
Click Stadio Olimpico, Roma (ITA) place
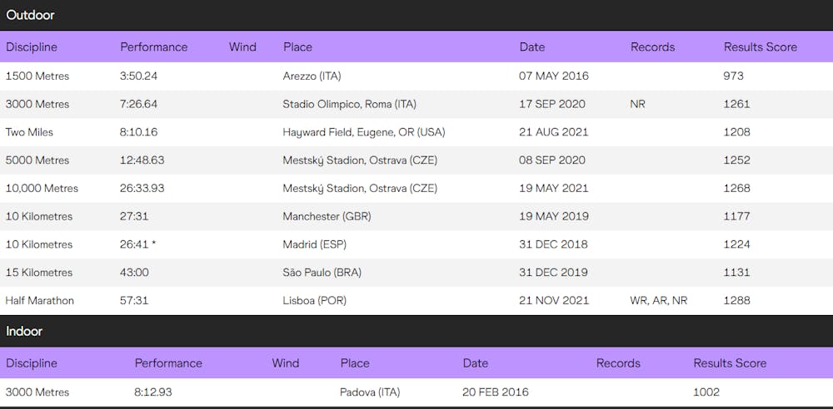tap(350, 104)
